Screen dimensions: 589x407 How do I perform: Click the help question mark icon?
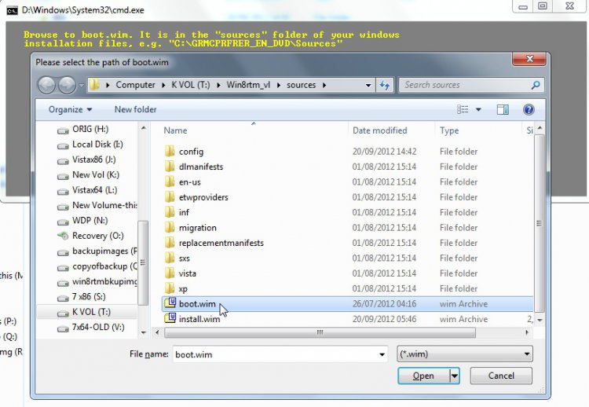[529, 110]
